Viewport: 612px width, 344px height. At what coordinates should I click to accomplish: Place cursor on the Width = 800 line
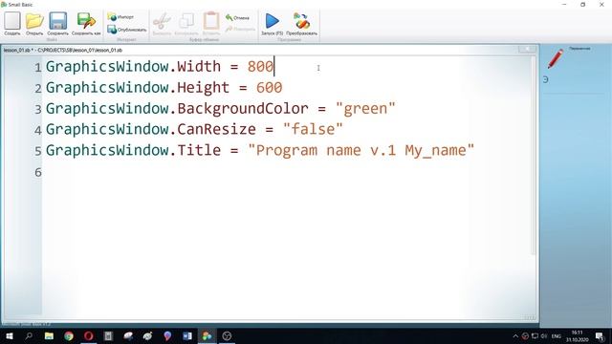coord(160,67)
